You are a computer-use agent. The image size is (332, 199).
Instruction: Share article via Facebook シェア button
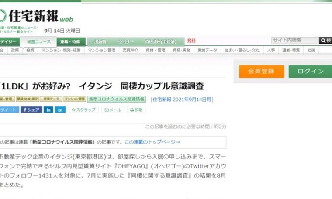click(31, 110)
